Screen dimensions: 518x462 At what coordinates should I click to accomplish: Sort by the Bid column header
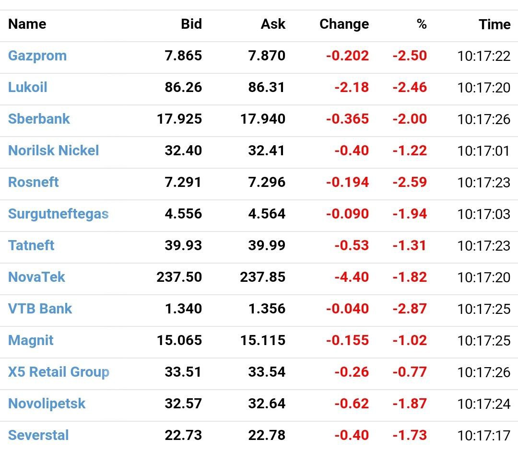pyautogui.click(x=191, y=24)
